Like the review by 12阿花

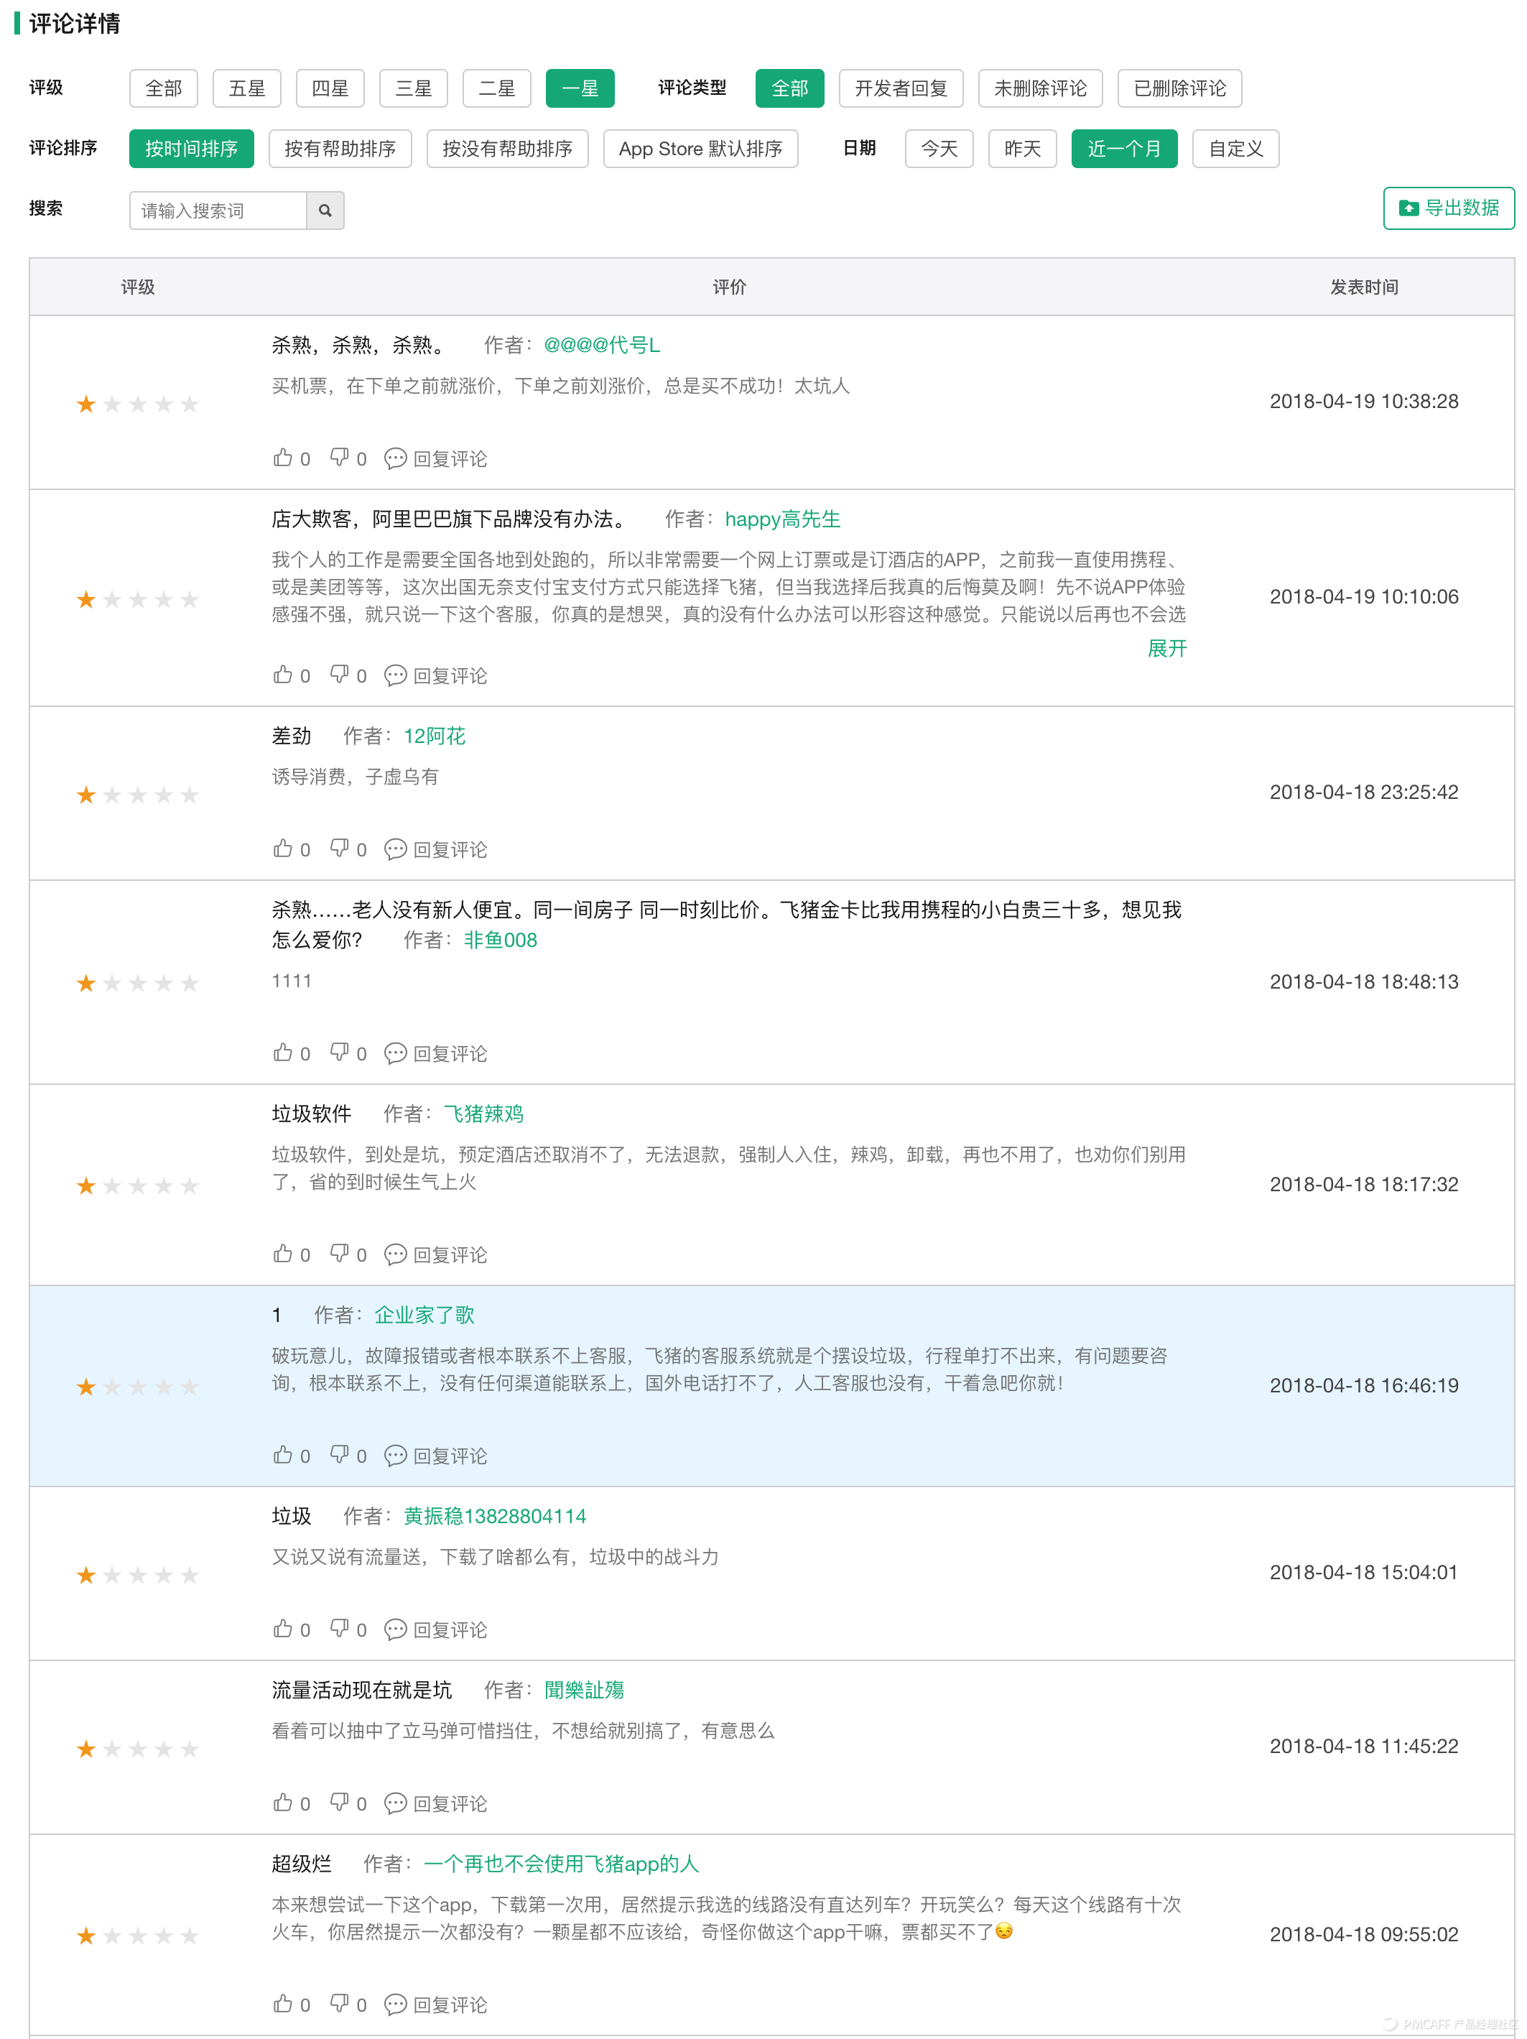[283, 849]
